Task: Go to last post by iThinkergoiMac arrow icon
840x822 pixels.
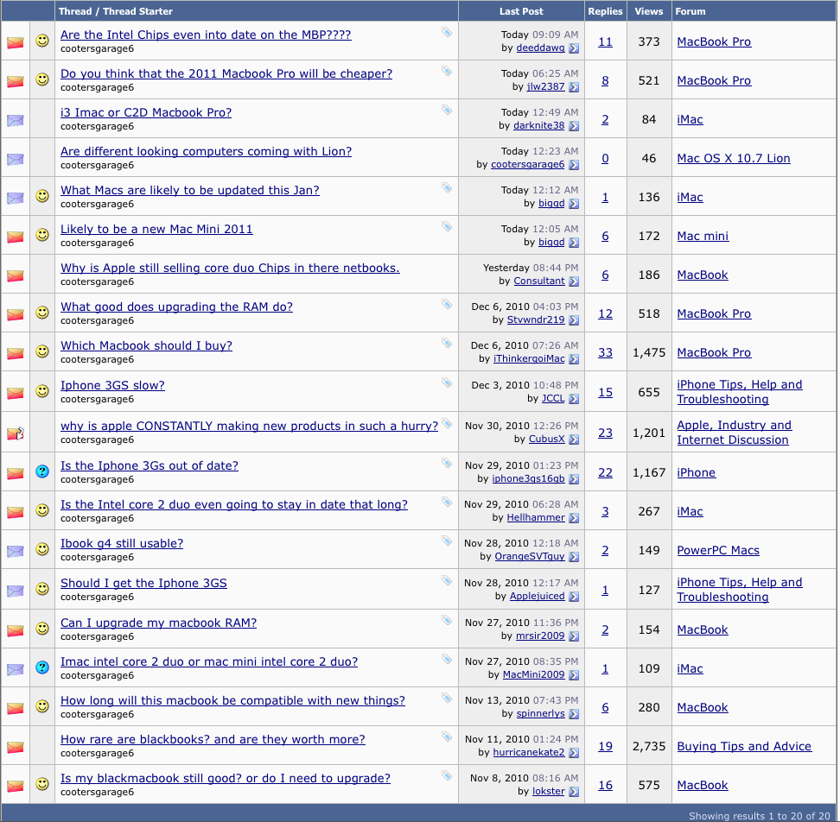Action: point(574,359)
